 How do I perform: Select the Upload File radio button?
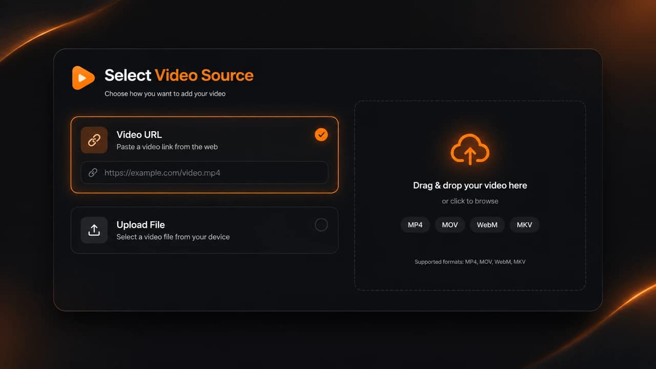321,225
